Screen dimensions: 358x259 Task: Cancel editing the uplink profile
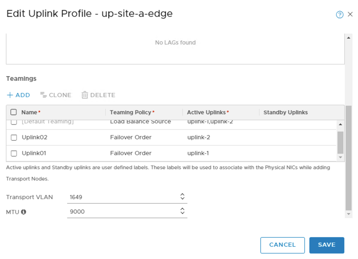(282, 245)
